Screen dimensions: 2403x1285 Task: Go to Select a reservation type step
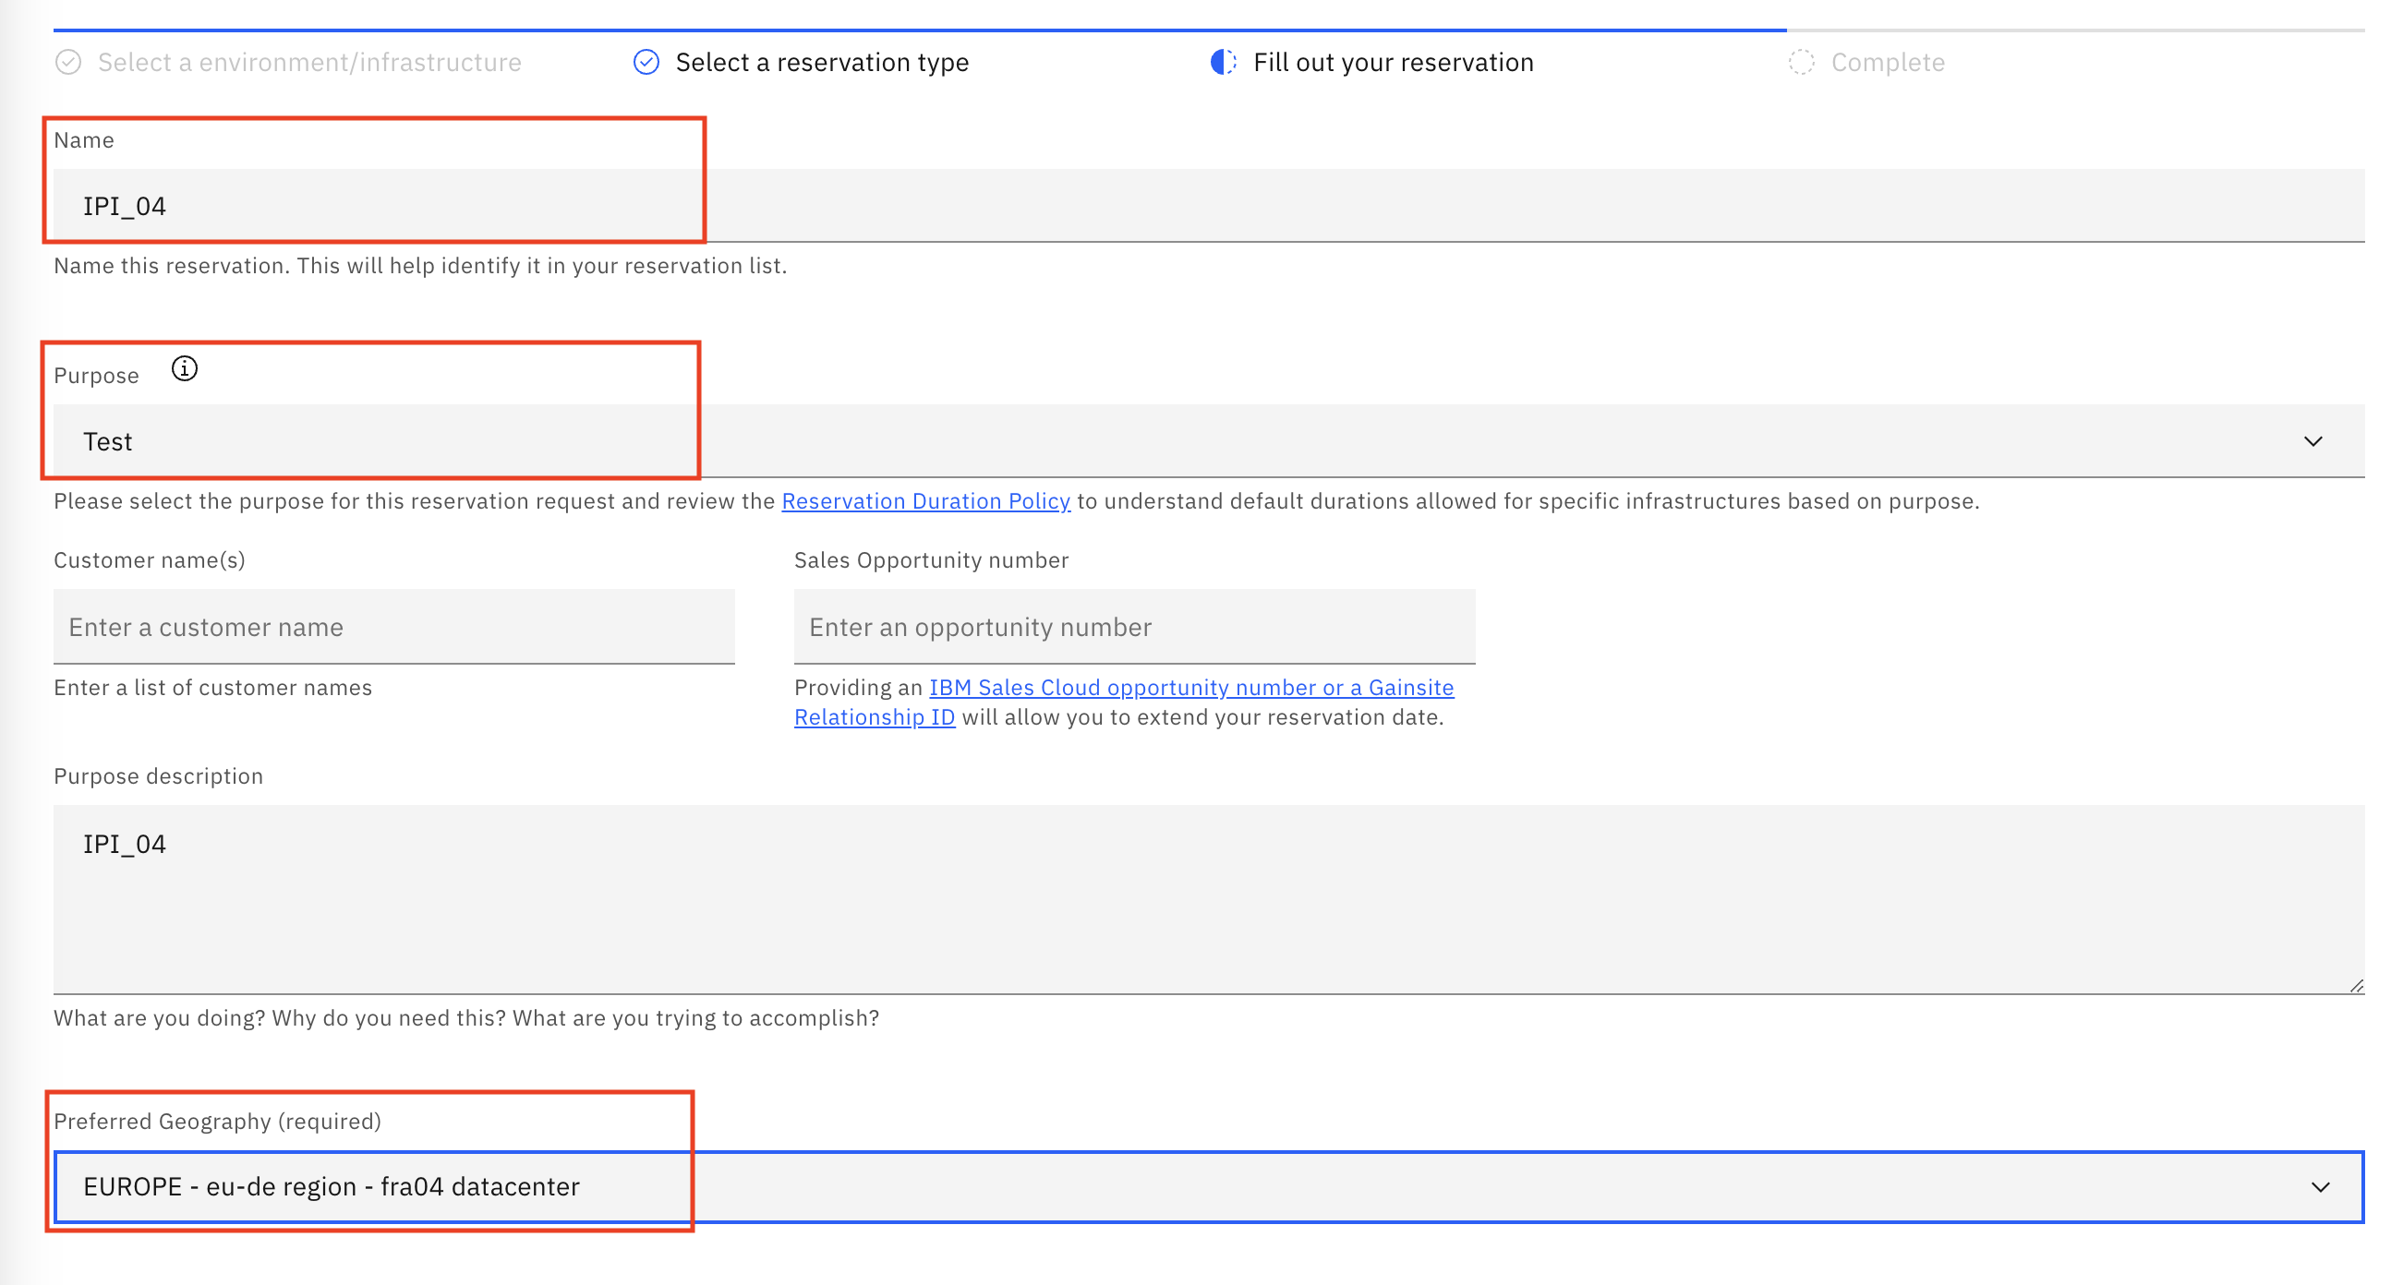[x=821, y=63]
